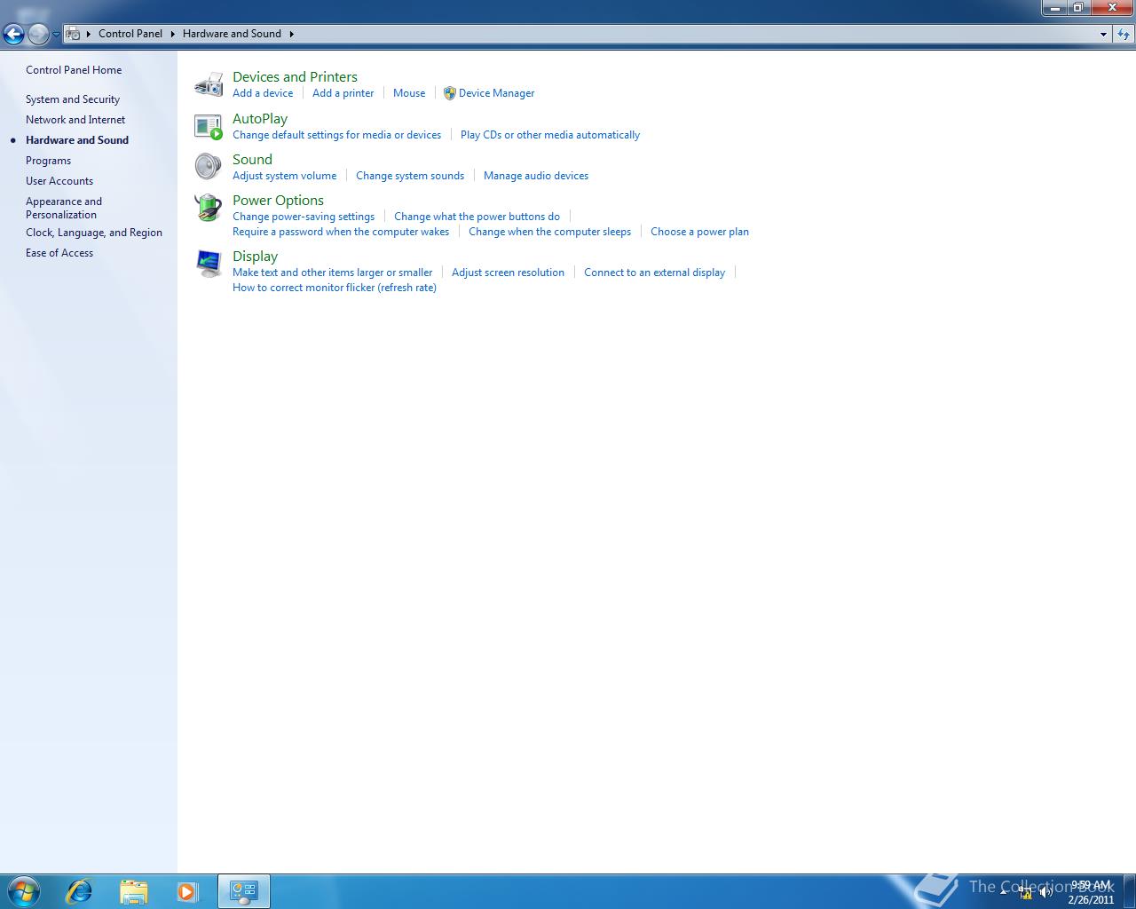Image resolution: width=1136 pixels, height=909 pixels.
Task: Click Add a device
Action: (263, 93)
